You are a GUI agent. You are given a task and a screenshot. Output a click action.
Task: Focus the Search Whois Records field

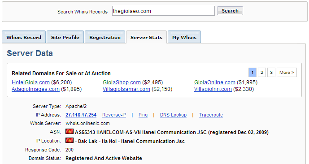[163, 11]
